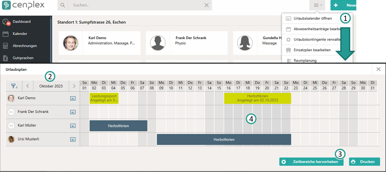Select Karl Demo's yellow Herbstferien entry

coord(257,98)
